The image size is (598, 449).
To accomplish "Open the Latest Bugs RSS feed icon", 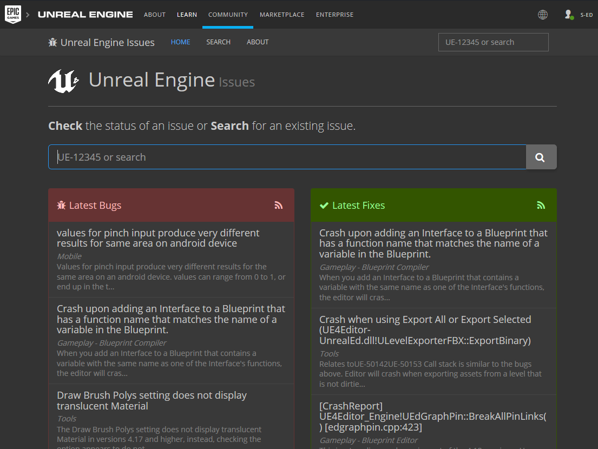I will pos(278,205).
